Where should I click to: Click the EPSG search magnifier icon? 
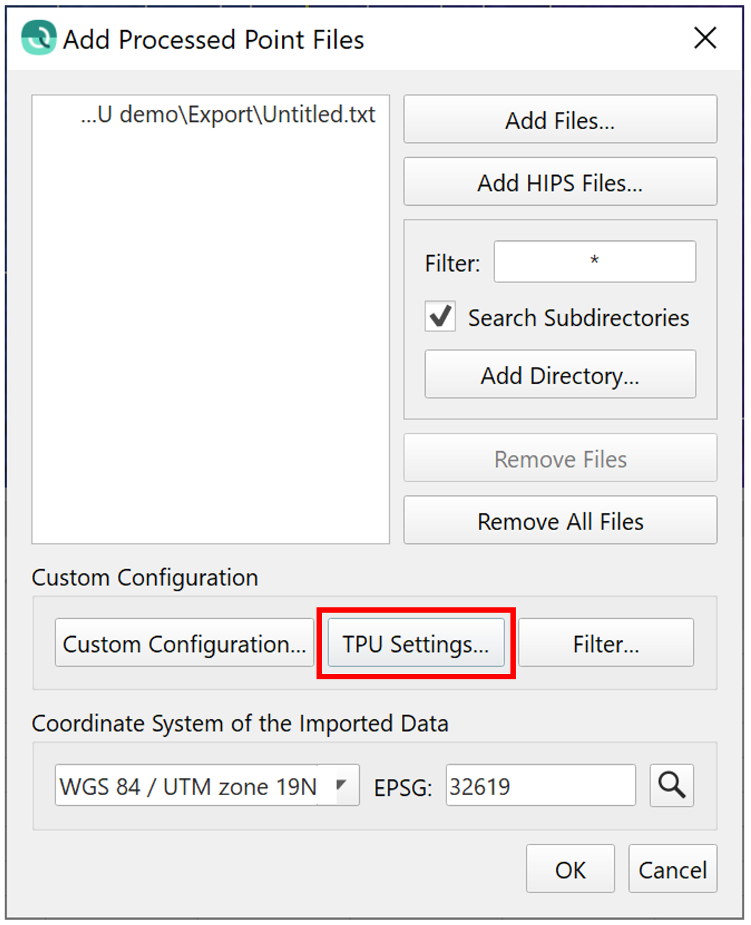click(671, 786)
